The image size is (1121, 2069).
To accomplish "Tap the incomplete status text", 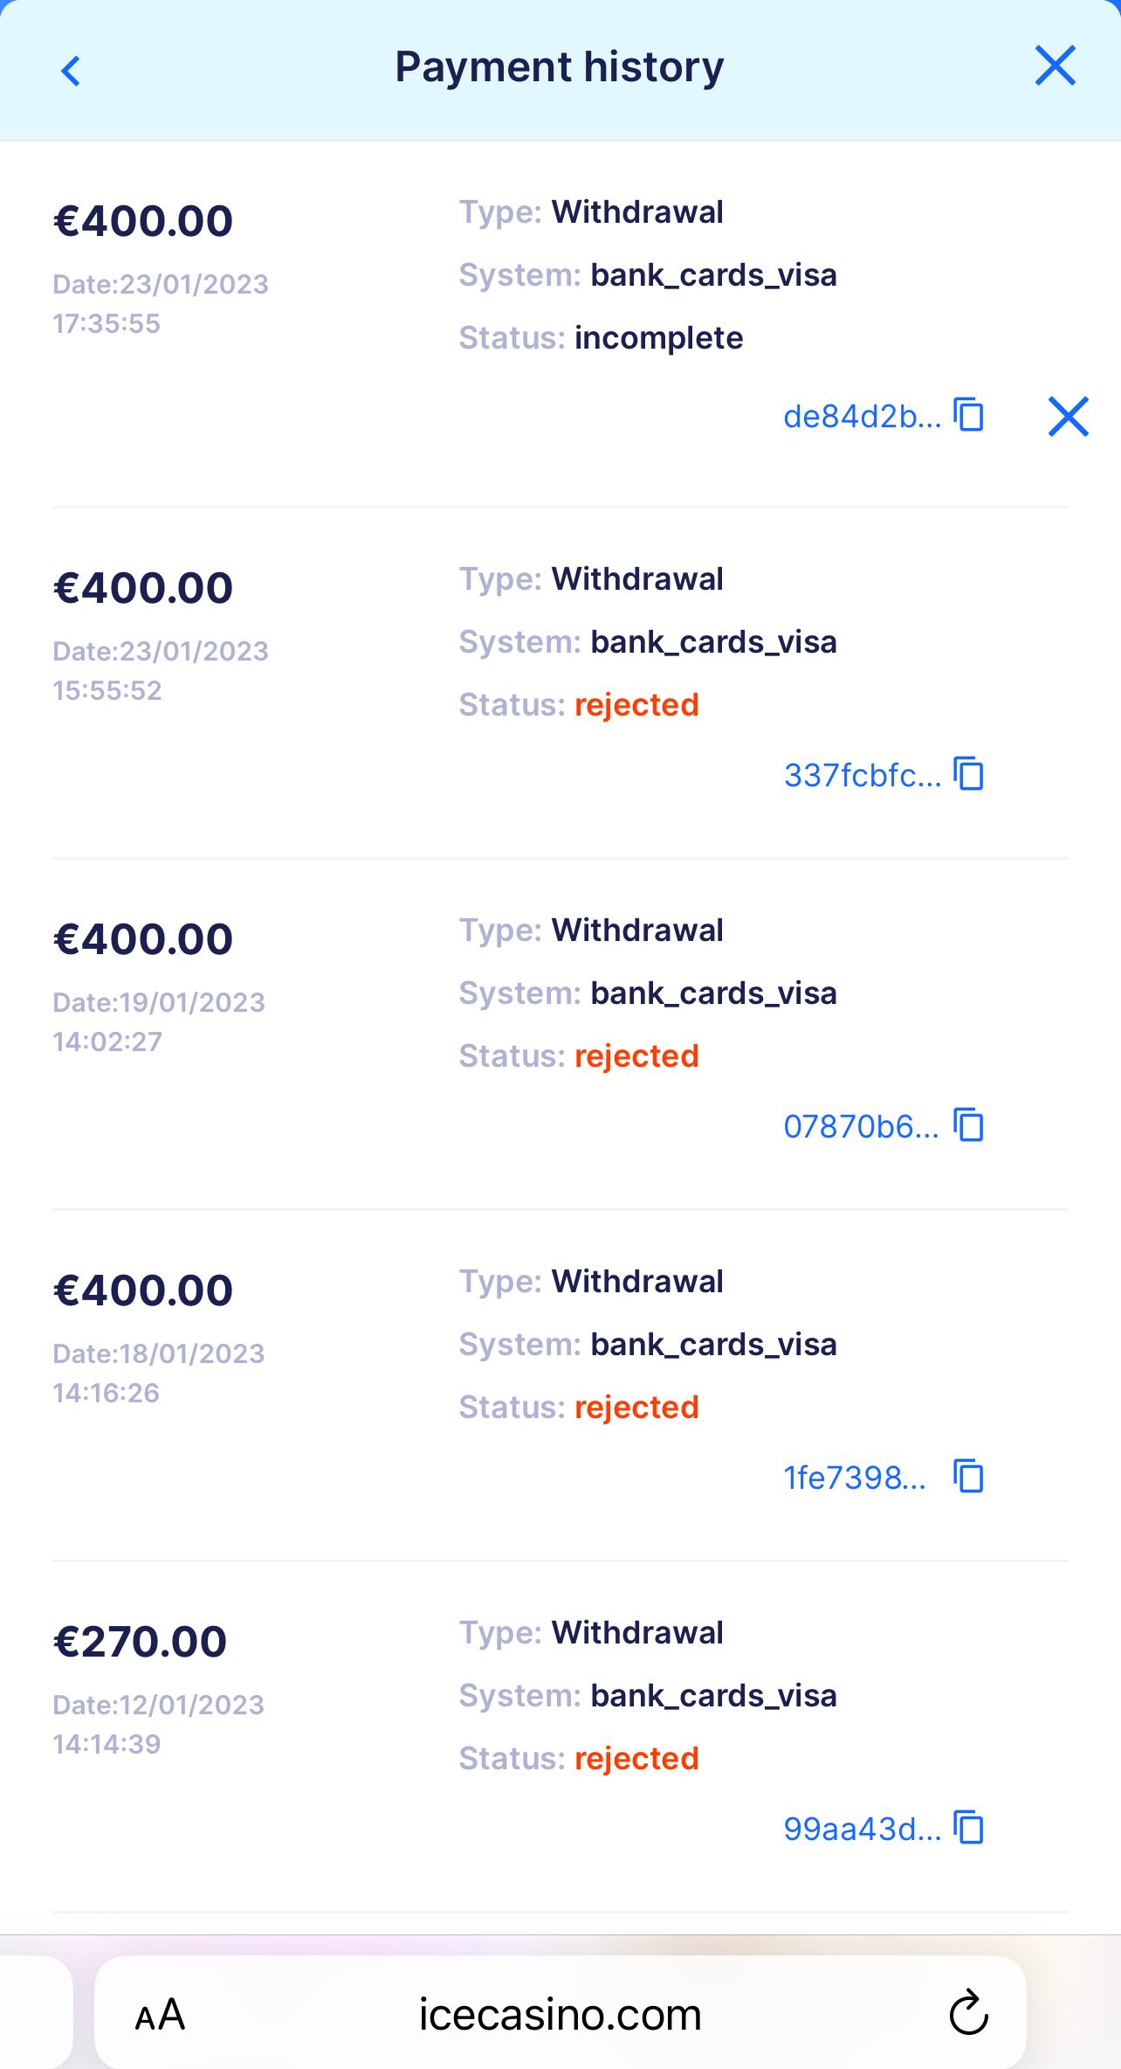I will [658, 338].
